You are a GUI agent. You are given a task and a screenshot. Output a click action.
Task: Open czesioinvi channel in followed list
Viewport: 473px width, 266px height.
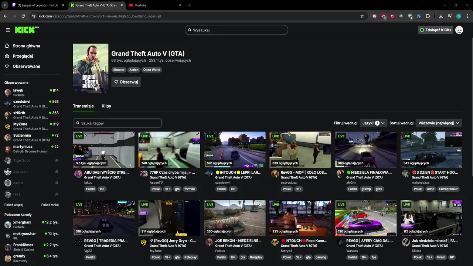pos(31,104)
